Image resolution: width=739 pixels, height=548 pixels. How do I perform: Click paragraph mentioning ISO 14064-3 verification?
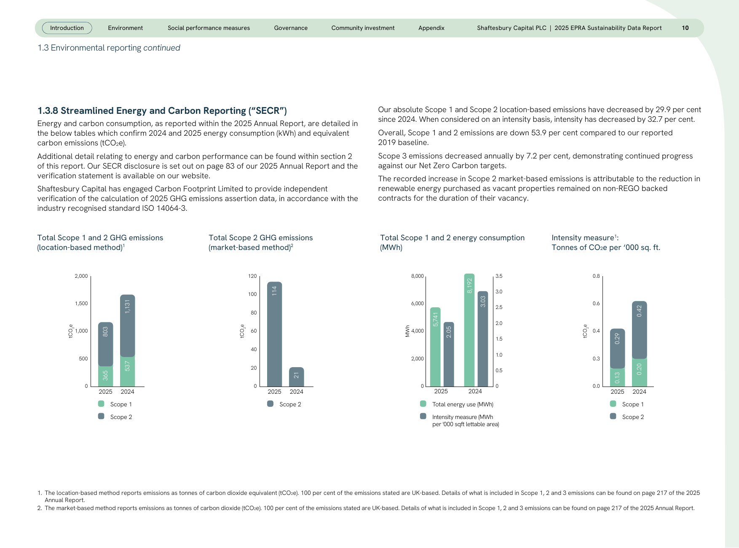[x=198, y=199]
